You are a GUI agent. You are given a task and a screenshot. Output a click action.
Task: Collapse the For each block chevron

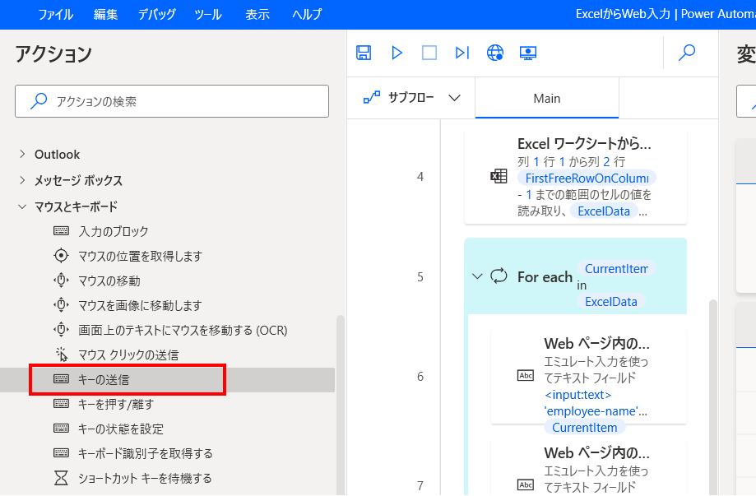point(478,276)
